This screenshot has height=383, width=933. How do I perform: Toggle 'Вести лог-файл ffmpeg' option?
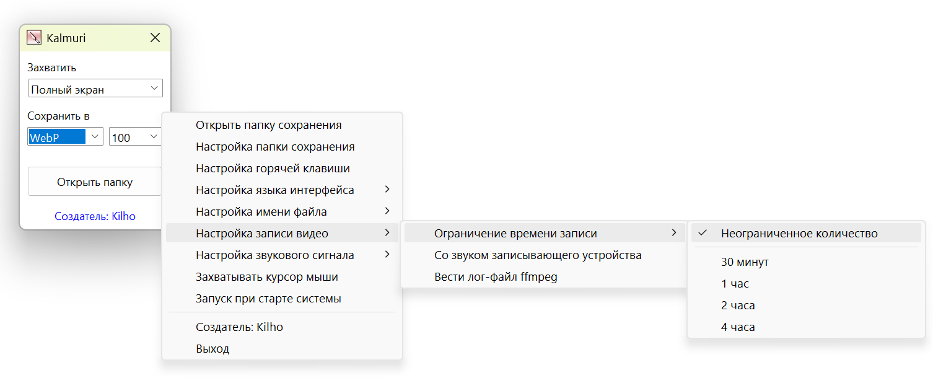[x=496, y=277]
